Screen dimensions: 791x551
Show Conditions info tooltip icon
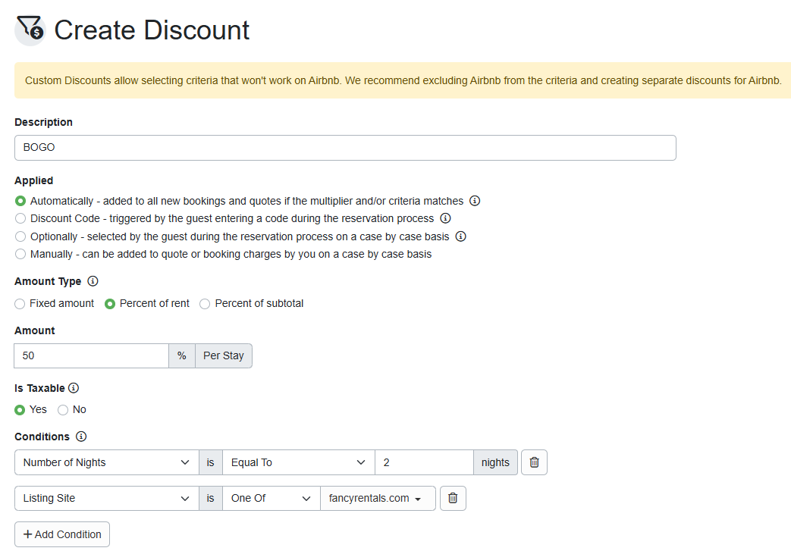coord(81,437)
